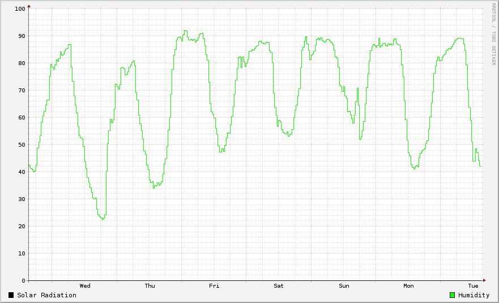This screenshot has height=303, width=499.
Task: Click the Tue x-axis label
Action: [x=473, y=286]
